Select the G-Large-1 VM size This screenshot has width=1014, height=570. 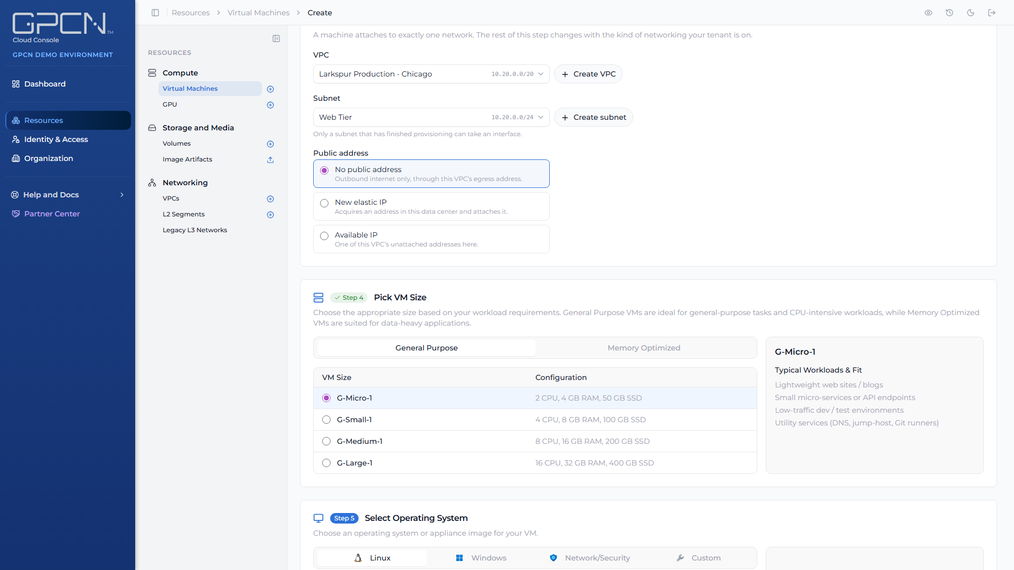[534, 463]
